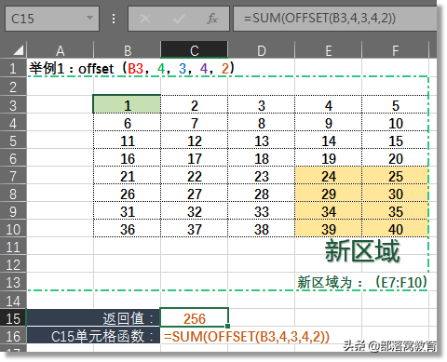Click the highlighted cell with 30

click(x=395, y=194)
